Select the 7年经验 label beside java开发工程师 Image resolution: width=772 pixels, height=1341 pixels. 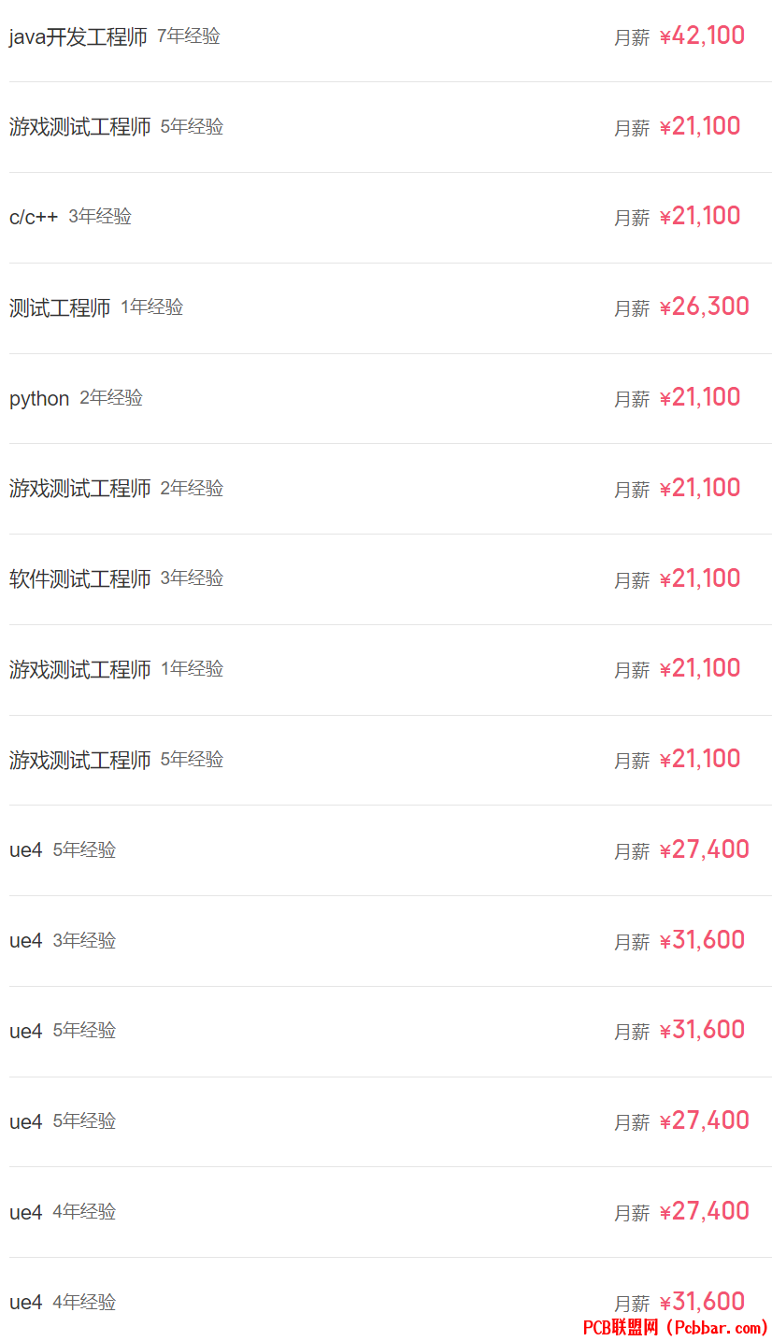(189, 36)
